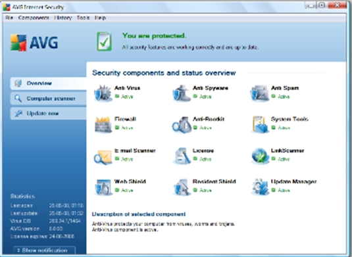352x257 pixels.
Task: Close the AVG Internet Security window
Action: (337, 5)
